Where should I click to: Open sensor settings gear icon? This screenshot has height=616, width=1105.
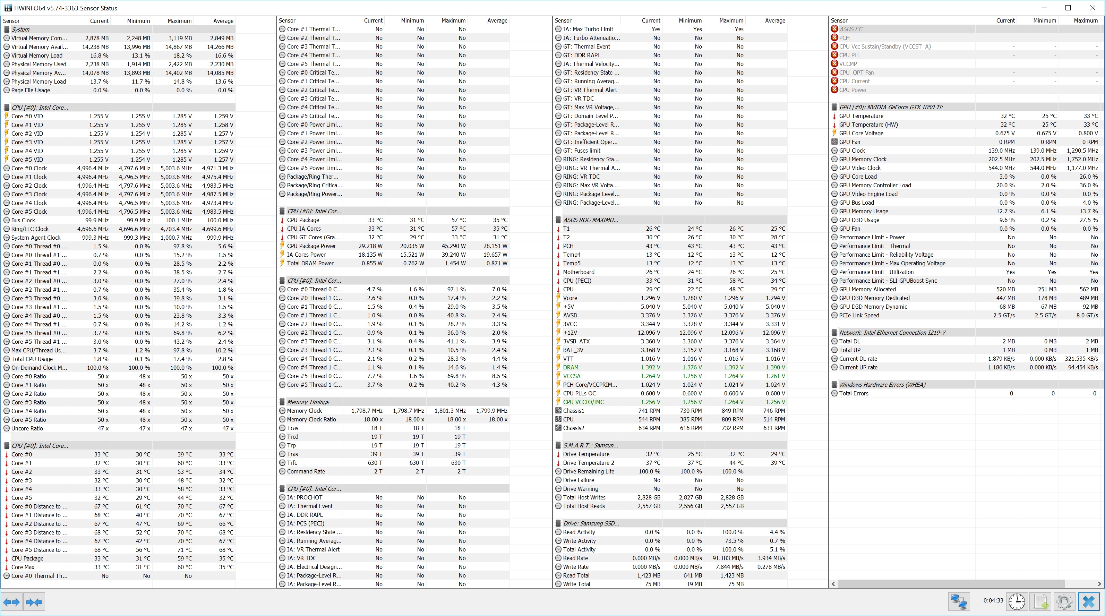tap(1064, 601)
